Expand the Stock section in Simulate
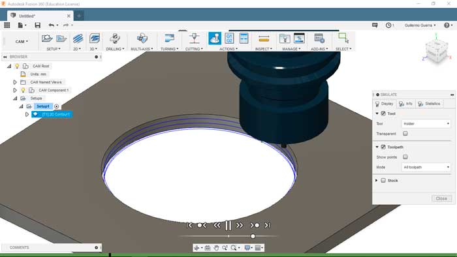Viewport: 457px width, 257px height. pos(377,181)
